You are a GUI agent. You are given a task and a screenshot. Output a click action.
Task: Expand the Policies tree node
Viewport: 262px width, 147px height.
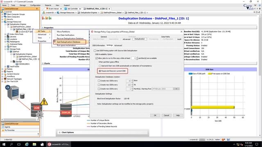(2, 69)
